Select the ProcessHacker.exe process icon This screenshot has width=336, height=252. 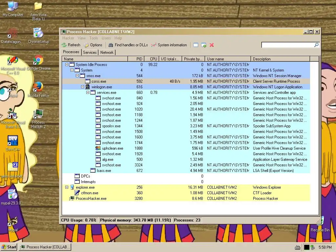pos(72,199)
